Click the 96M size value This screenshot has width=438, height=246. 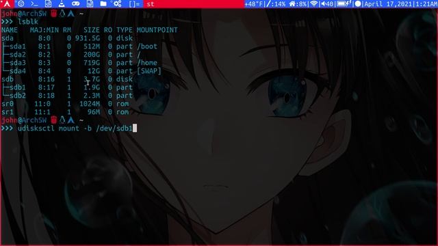(93, 112)
